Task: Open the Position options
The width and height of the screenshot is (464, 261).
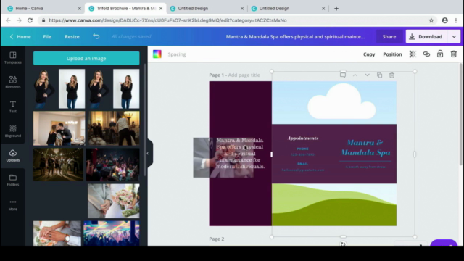Action: (392, 54)
